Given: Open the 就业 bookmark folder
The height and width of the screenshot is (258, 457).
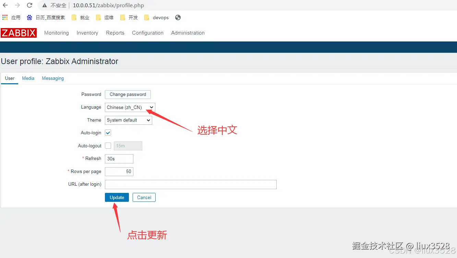Looking at the screenshot, I should coord(80,17).
